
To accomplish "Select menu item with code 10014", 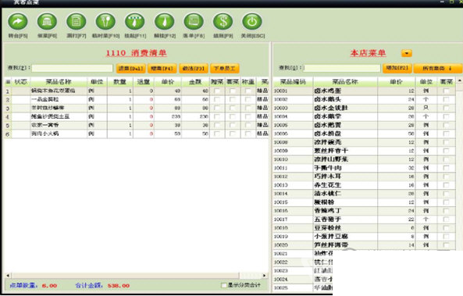I will pos(364,194).
